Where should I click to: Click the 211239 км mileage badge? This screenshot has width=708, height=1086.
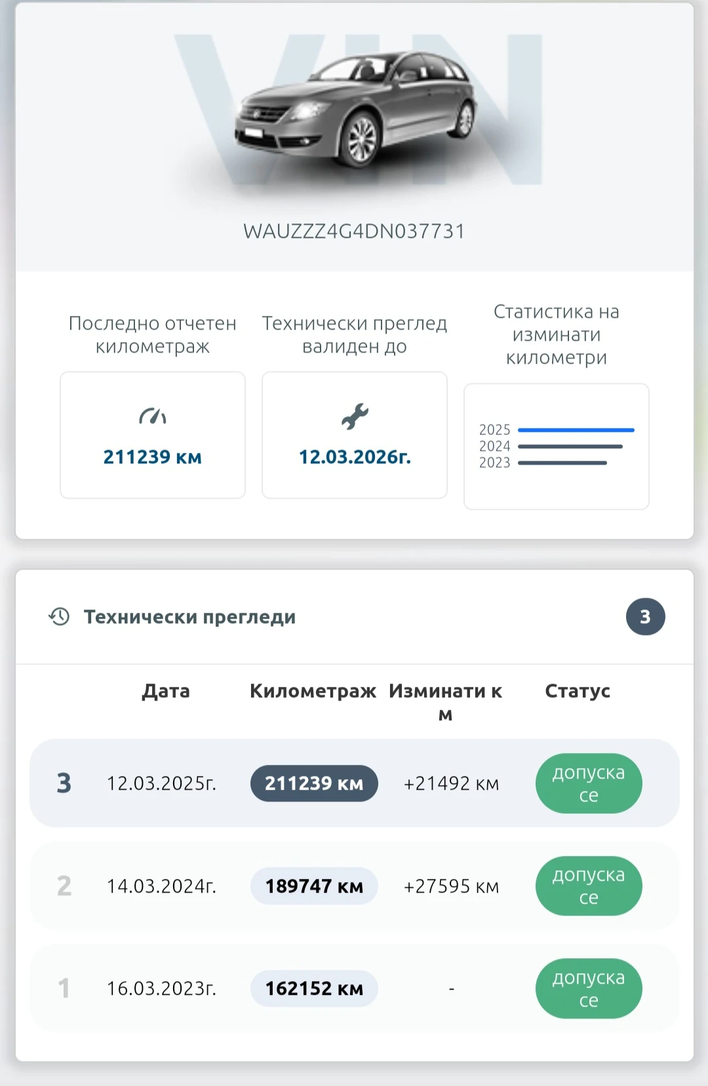point(314,783)
